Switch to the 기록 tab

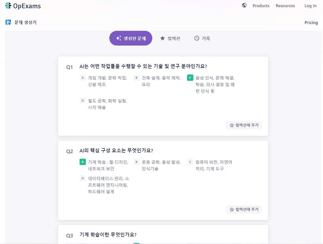coord(202,38)
